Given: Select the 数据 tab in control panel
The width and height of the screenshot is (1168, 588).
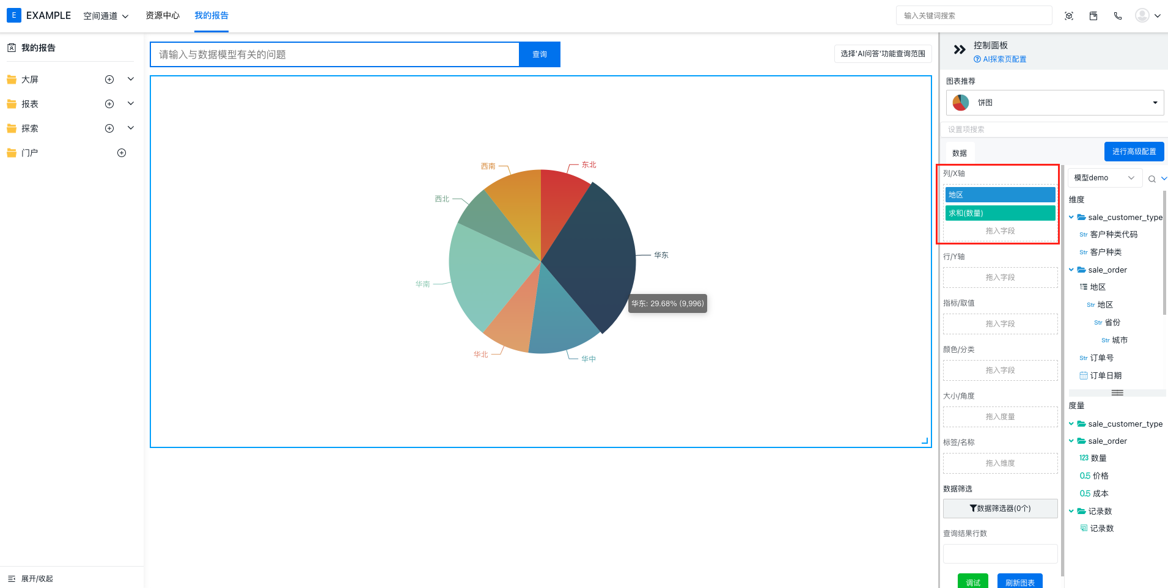Looking at the screenshot, I should point(960,153).
